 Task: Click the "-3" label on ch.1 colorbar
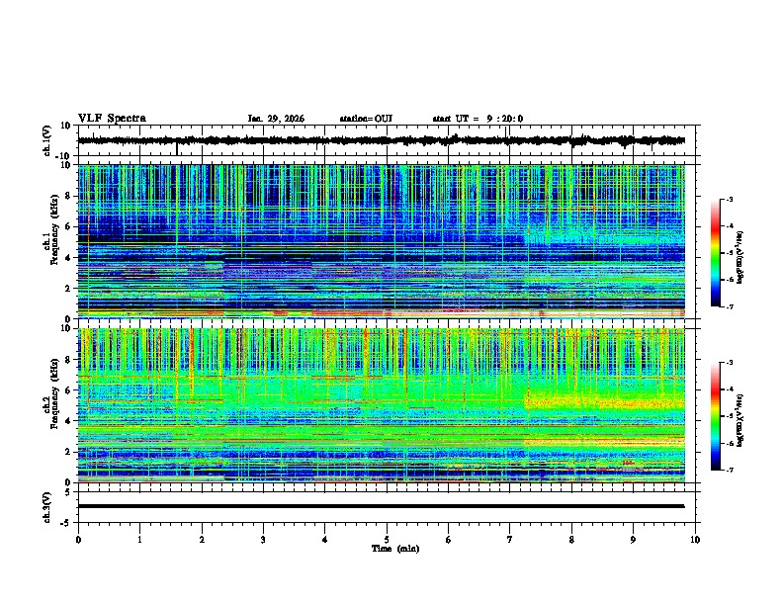pos(730,200)
